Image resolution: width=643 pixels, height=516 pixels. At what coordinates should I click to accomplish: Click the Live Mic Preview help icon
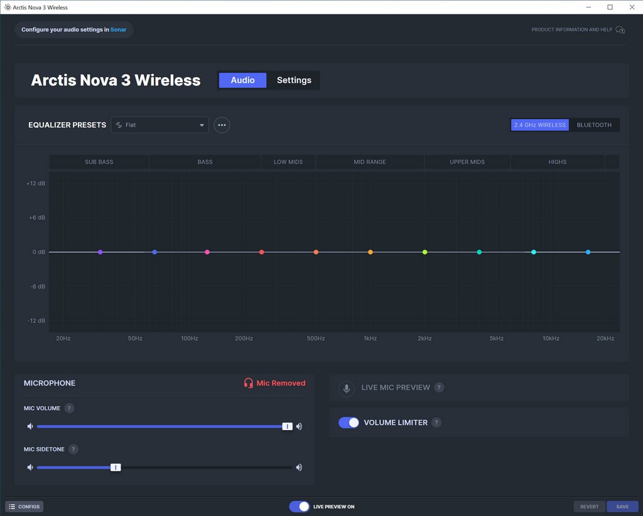pyautogui.click(x=439, y=387)
